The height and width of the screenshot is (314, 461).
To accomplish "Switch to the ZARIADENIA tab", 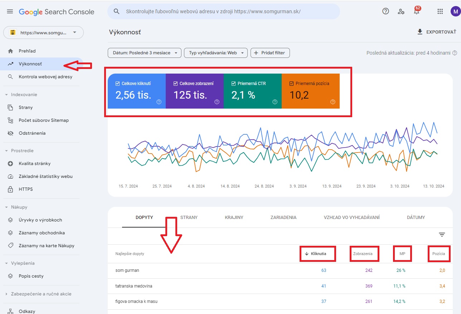I will [x=283, y=217].
